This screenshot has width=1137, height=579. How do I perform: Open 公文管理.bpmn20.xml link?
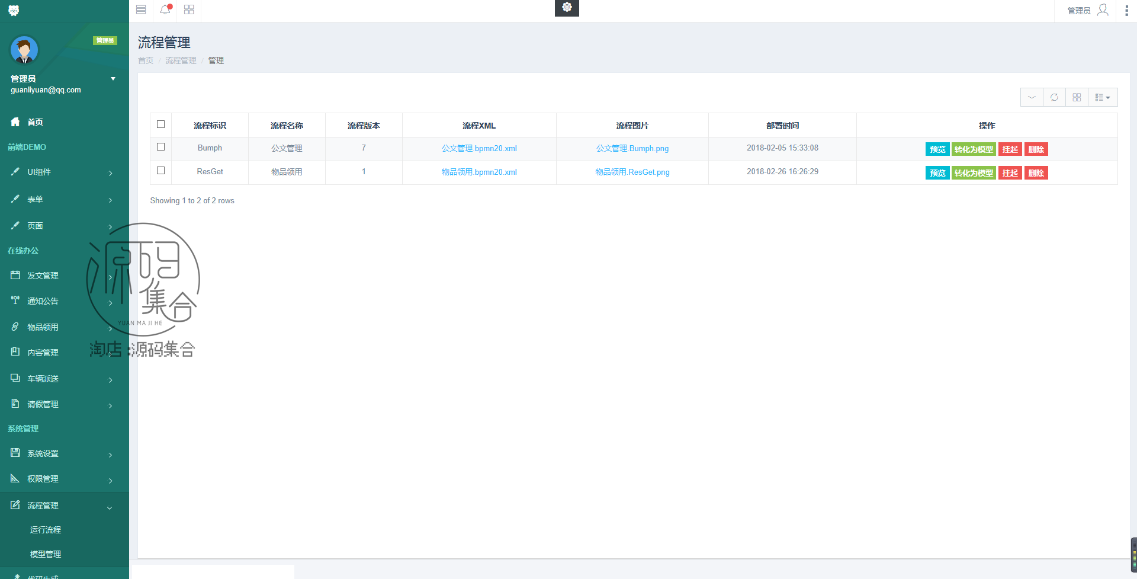(479, 148)
